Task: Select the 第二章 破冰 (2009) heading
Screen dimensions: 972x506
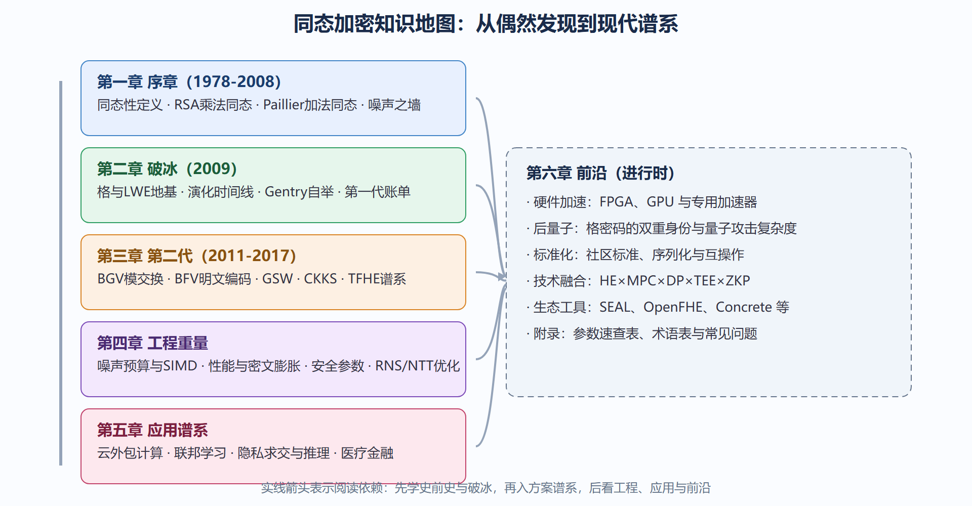Action: pyautogui.click(x=167, y=168)
